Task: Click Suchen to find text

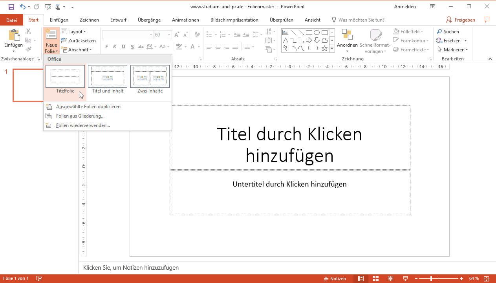Action: (448, 32)
